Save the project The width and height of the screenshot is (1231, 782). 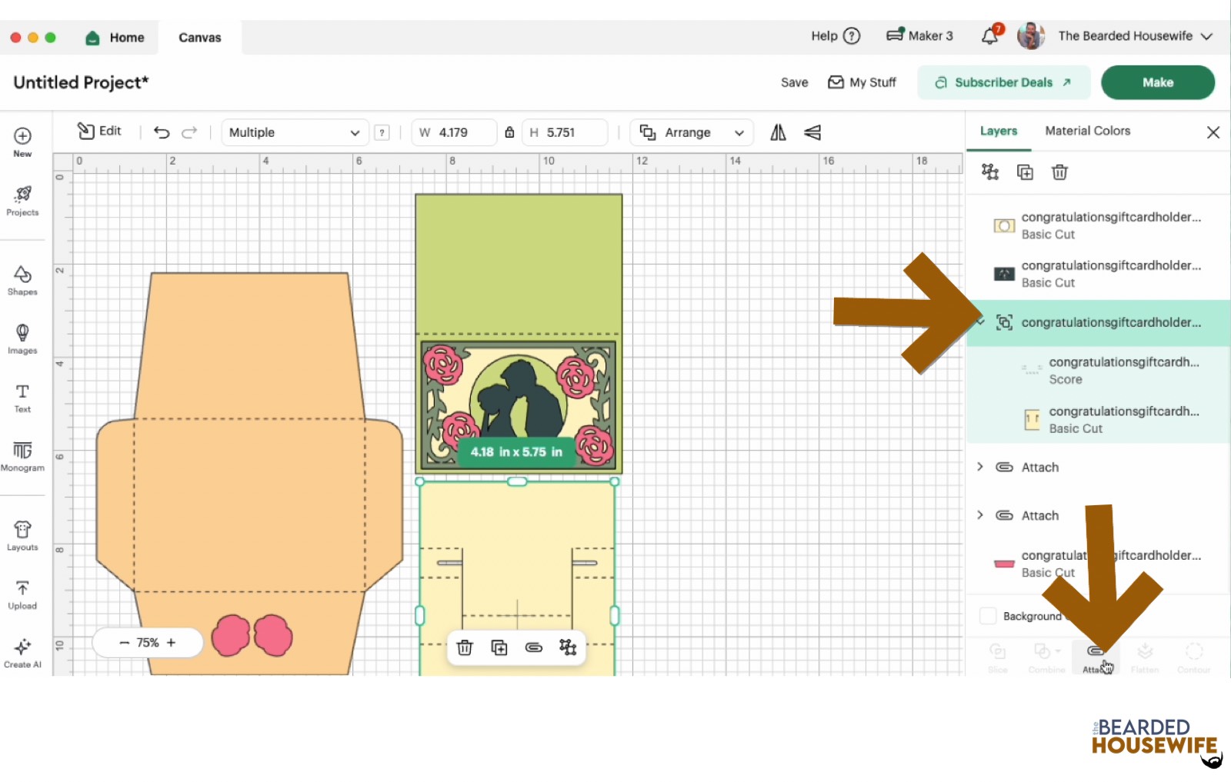pyautogui.click(x=794, y=82)
